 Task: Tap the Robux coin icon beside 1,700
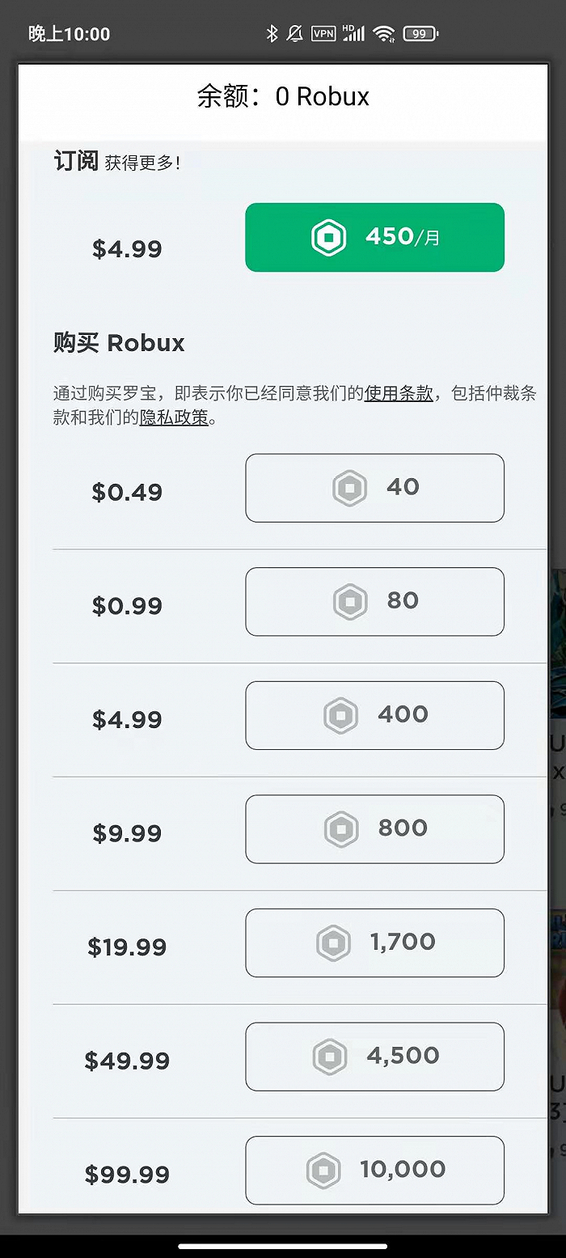pos(333,943)
